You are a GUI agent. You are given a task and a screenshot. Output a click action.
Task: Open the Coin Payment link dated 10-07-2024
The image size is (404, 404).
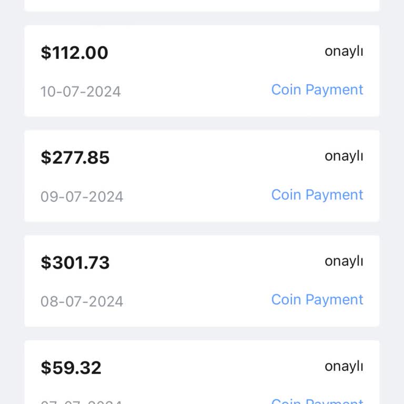click(317, 90)
